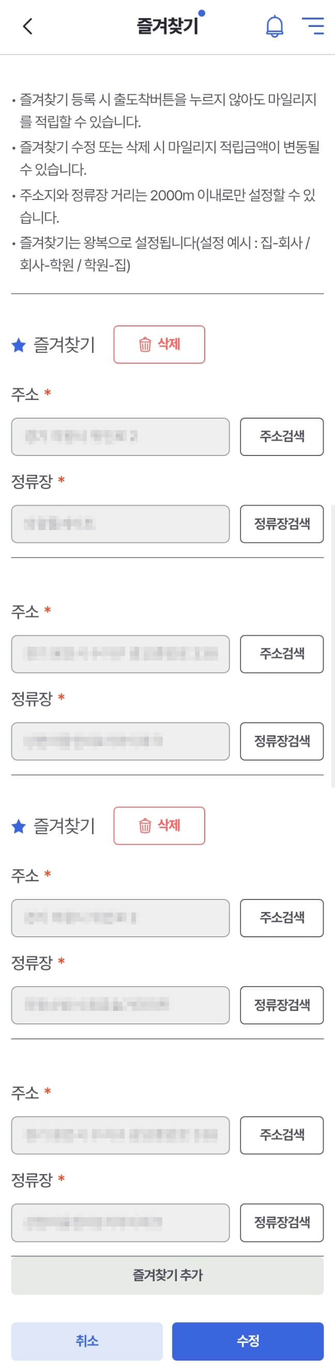Open 정류장검색 in the second favorite section
Viewport: 335px width, 1371px height.
[281, 1005]
